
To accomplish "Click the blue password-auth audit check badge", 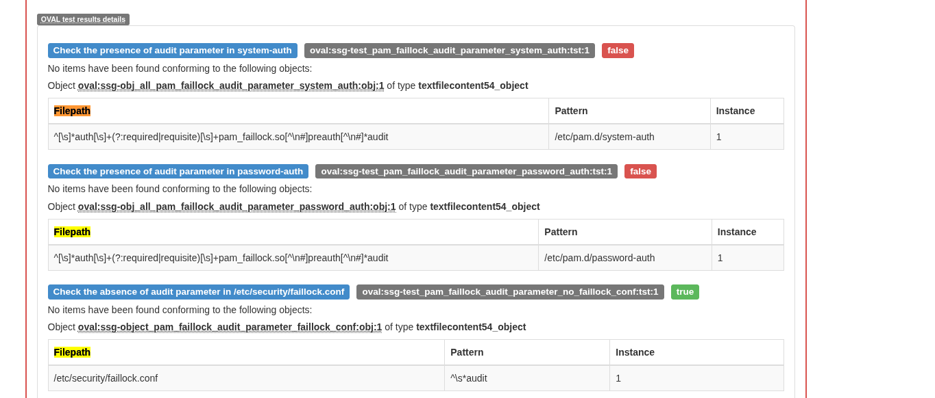I will pyautogui.click(x=178, y=172).
